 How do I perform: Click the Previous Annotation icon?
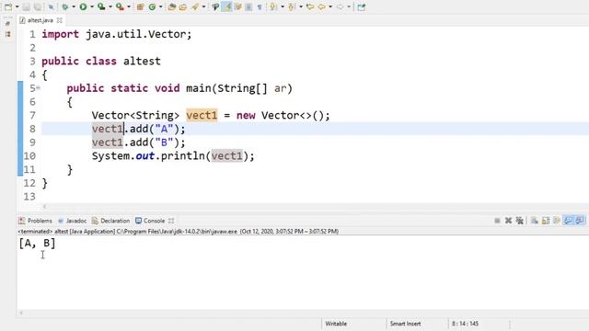[292, 6]
